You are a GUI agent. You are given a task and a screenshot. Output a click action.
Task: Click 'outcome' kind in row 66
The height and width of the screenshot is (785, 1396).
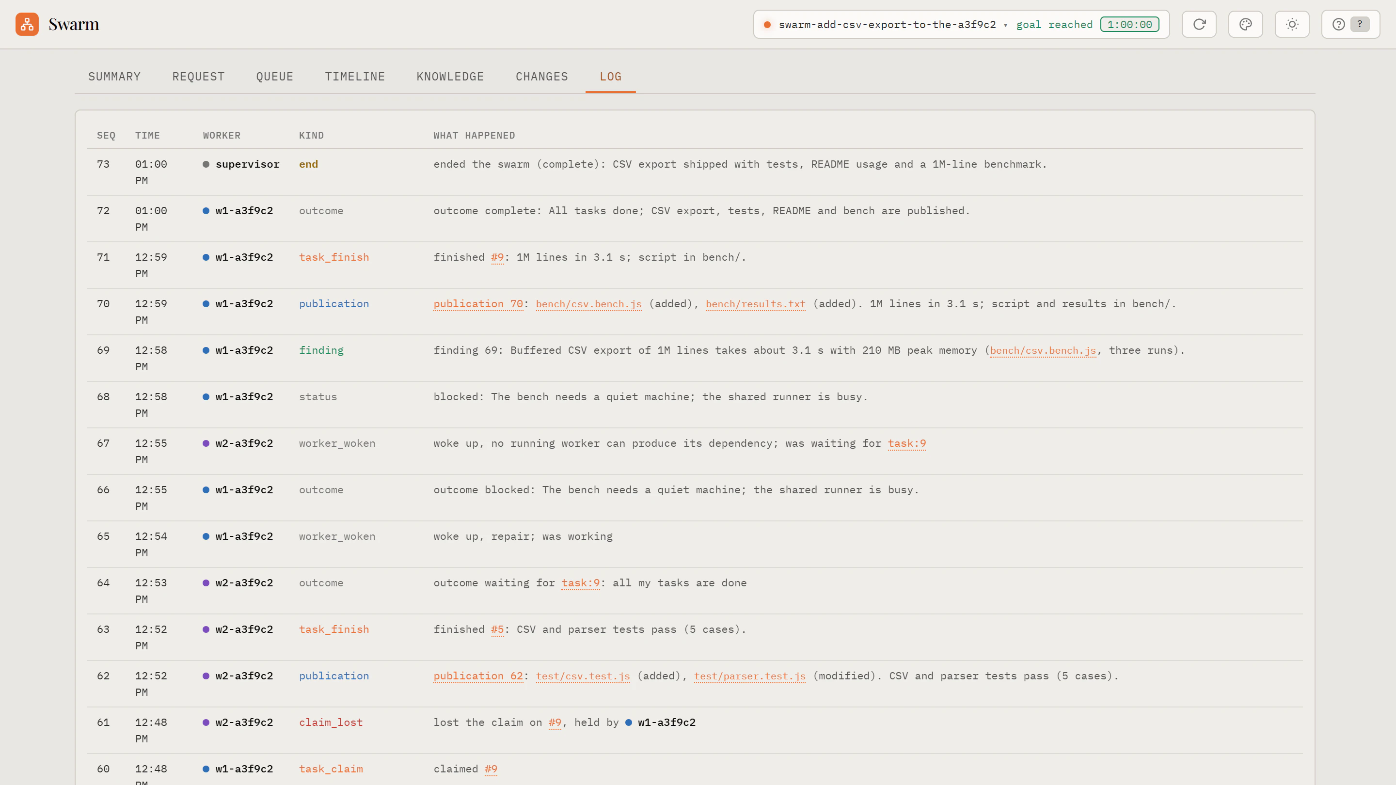(x=321, y=490)
